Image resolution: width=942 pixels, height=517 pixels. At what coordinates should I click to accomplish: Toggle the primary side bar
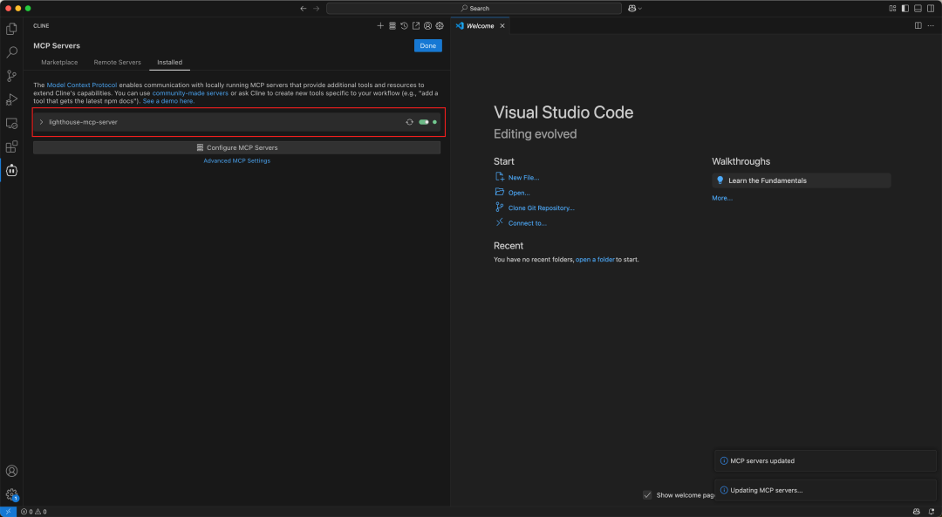tap(905, 9)
